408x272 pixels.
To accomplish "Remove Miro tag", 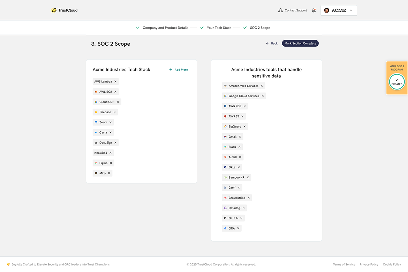I will click(x=109, y=173).
